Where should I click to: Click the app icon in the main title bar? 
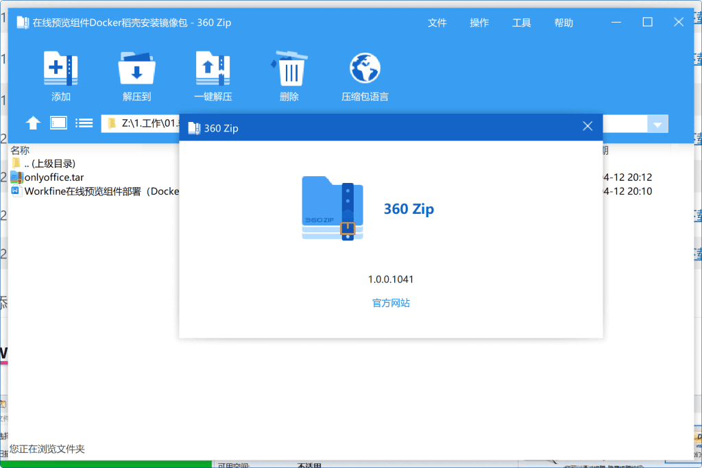pyautogui.click(x=23, y=23)
